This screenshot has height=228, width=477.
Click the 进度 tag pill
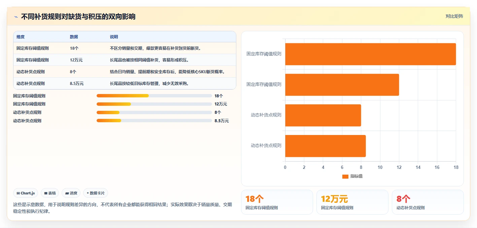(x=71, y=193)
